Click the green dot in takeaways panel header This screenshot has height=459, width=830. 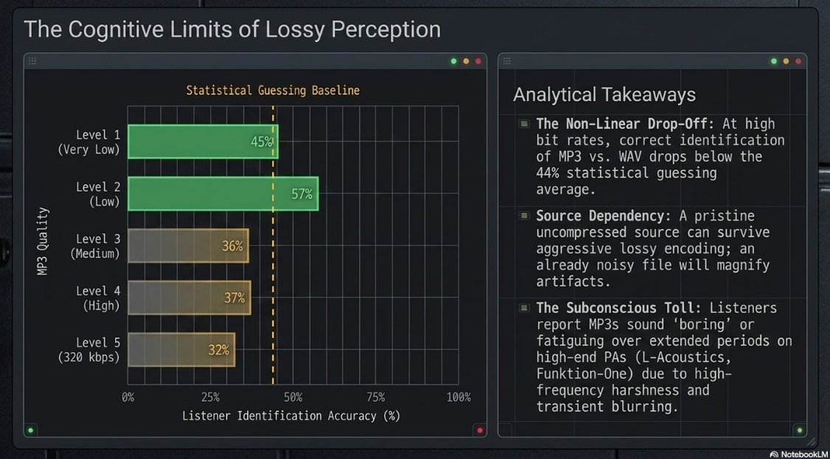pyautogui.click(x=774, y=61)
